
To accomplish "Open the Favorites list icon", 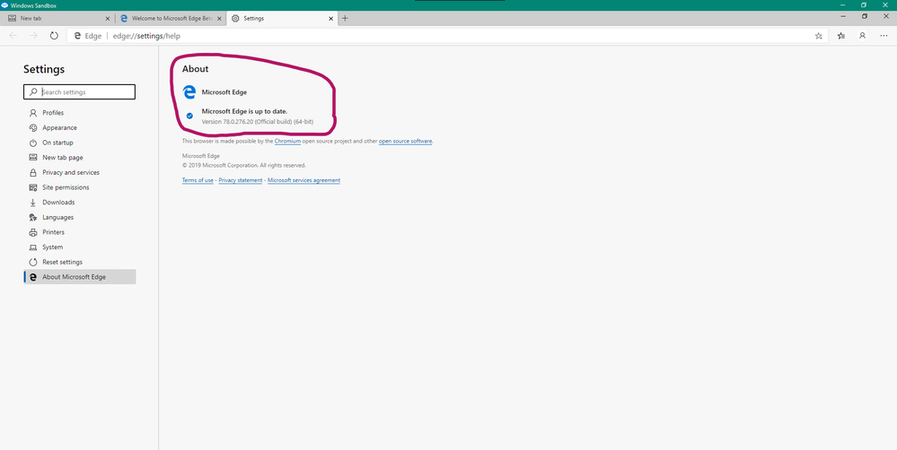I will (x=841, y=35).
